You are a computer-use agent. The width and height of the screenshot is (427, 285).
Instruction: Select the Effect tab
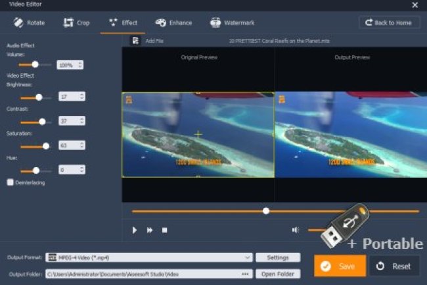coord(123,22)
